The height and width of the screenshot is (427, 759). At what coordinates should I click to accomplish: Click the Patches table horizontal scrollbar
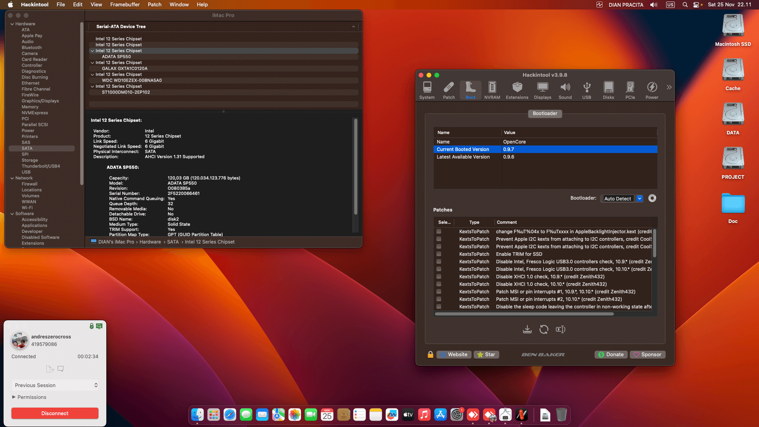pyautogui.click(x=524, y=314)
